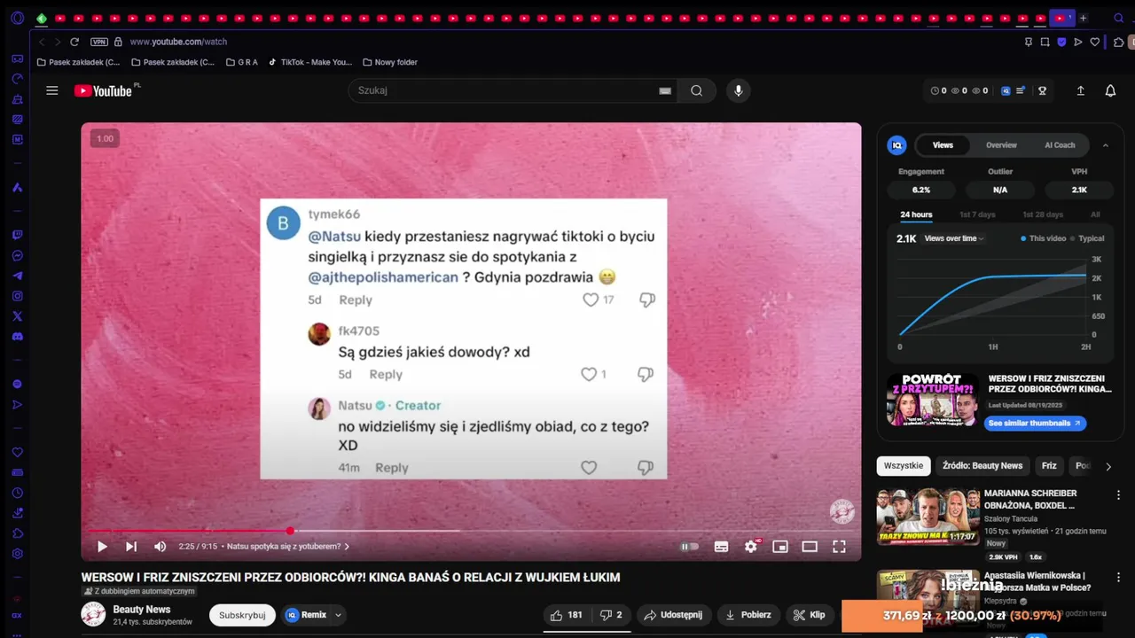Image resolution: width=1135 pixels, height=638 pixels.
Task: Open the vidIQ IQ logo in the header toolbar
Action: tap(1006, 90)
